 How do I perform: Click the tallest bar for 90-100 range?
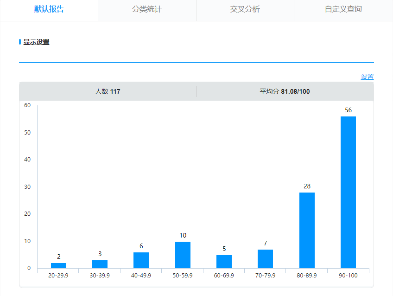click(x=348, y=192)
